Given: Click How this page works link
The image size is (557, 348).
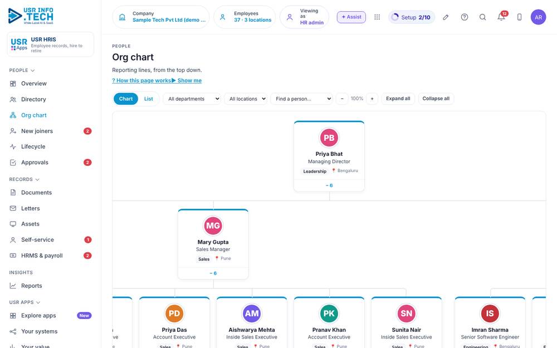Looking at the screenshot, I should 141,81.
